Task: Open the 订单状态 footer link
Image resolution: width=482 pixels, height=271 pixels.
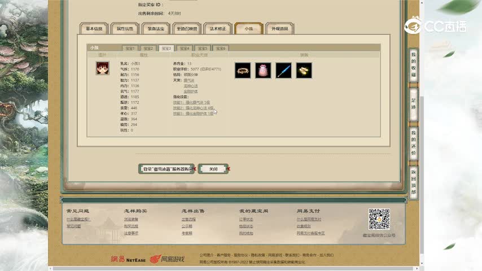Action: (x=246, y=219)
